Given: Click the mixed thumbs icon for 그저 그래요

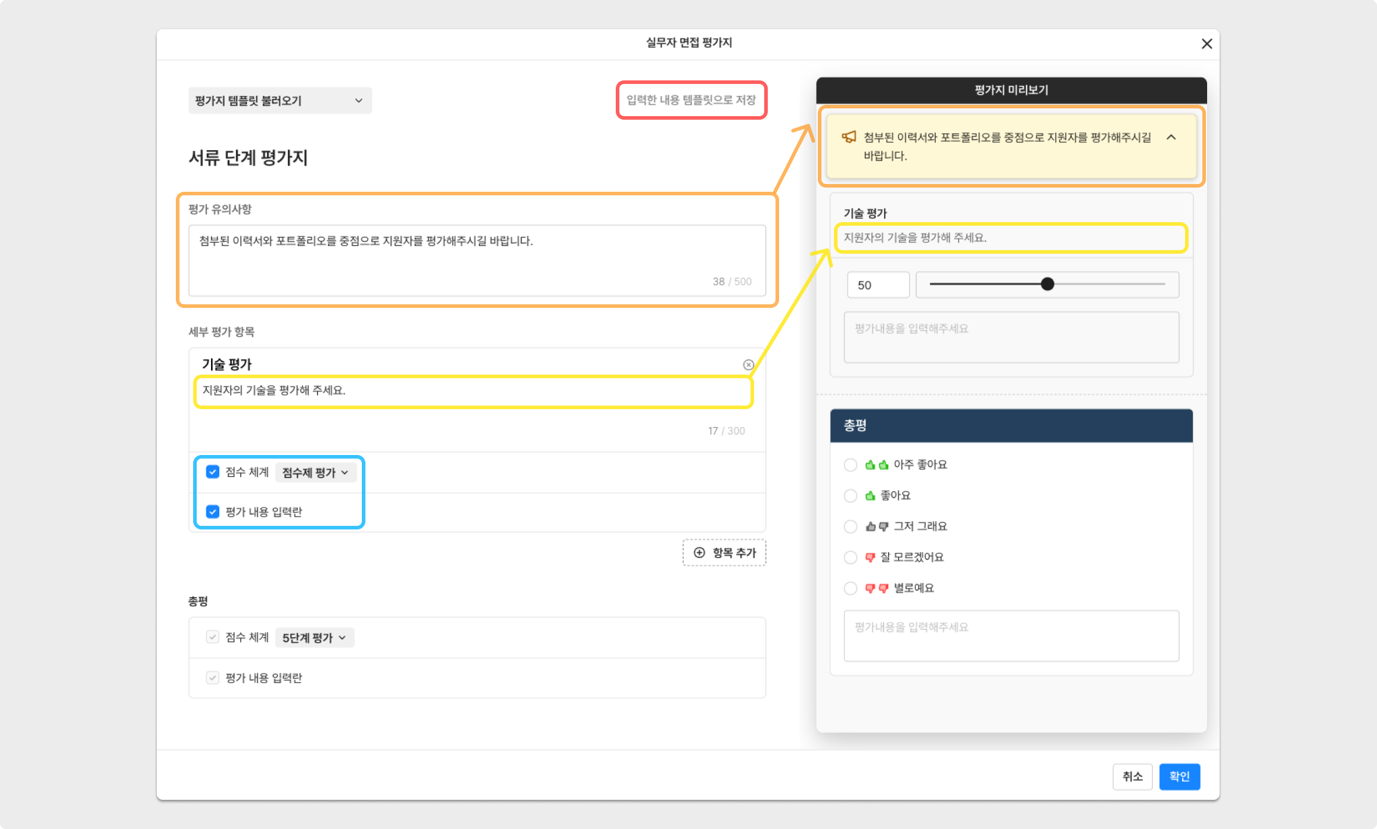Looking at the screenshot, I should pyautogui.click(x=876, y=526).
